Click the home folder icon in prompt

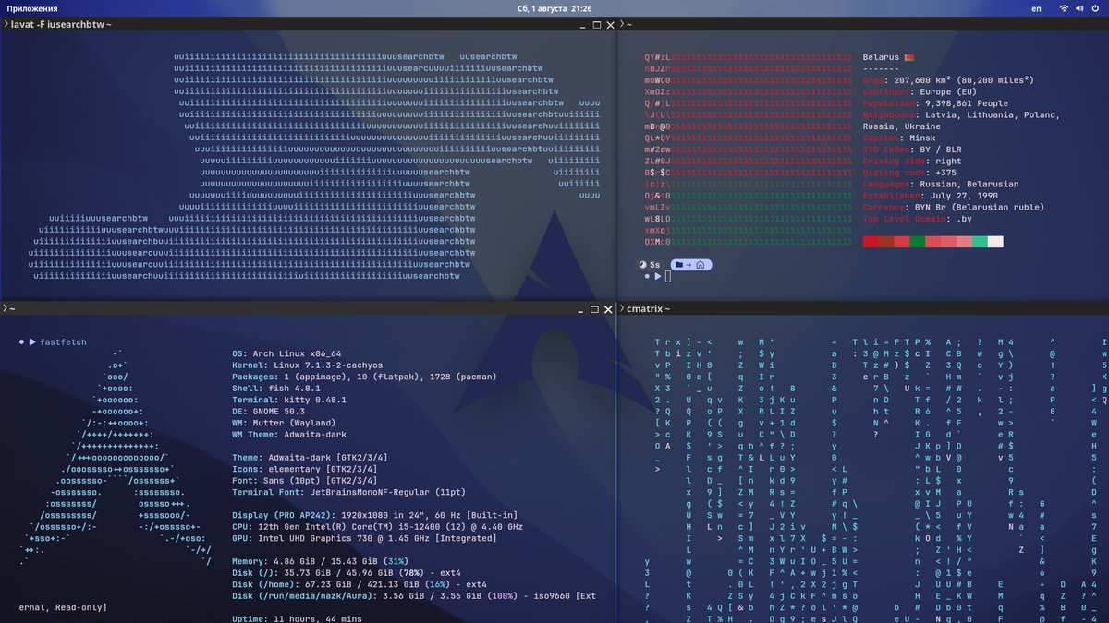pyautogui.click(x=701, y=265)
